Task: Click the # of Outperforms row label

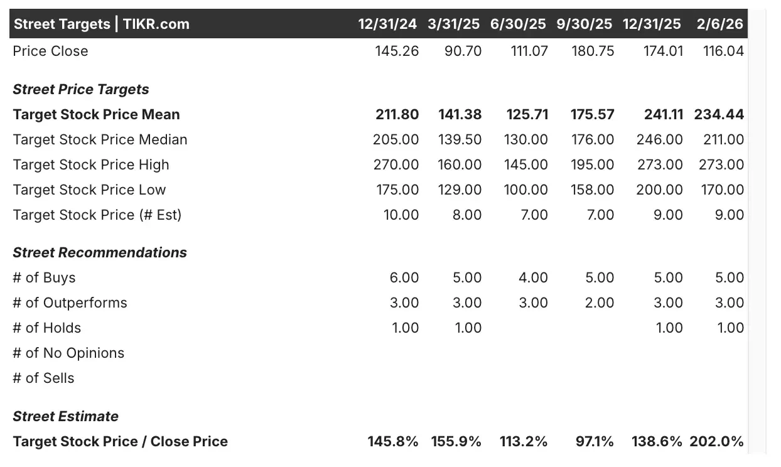Action: pyautogui.click(x=70, y=303)
